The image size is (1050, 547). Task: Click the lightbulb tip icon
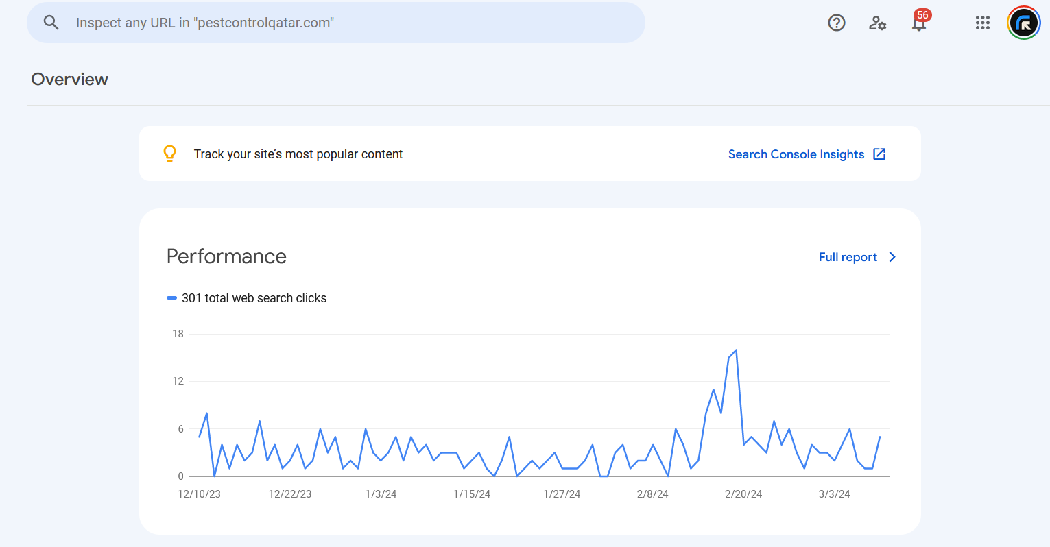tap(169, 154)
